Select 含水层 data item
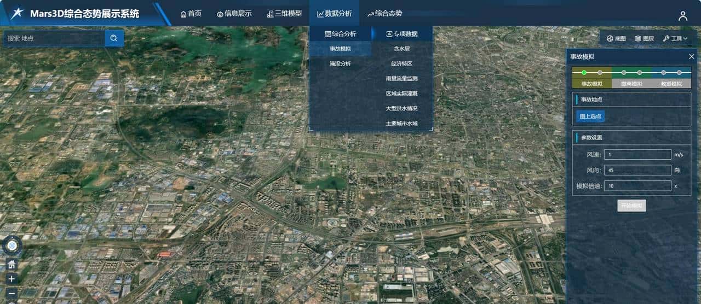701x304 pixels. [x=402, y=49]
